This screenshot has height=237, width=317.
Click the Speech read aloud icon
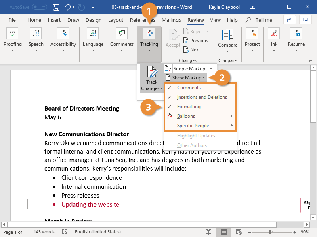(36, 34)
